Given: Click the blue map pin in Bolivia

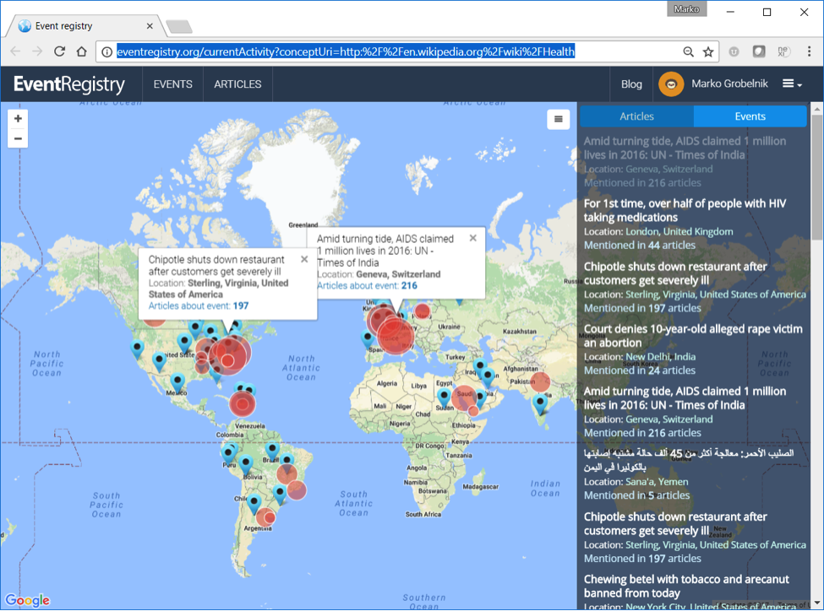Looking at the screenshot, I should coord(245,464).
